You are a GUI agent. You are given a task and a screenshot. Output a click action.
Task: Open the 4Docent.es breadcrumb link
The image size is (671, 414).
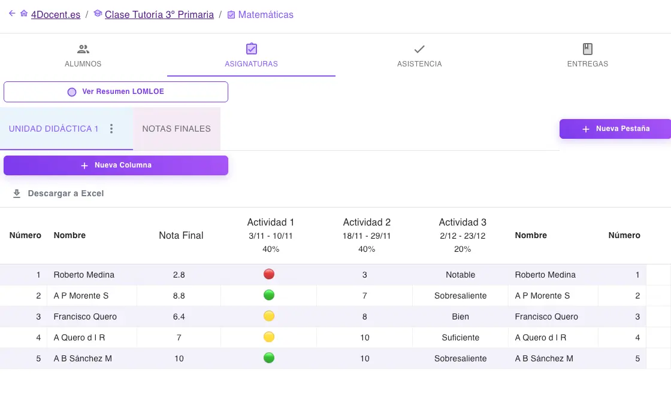56,14
